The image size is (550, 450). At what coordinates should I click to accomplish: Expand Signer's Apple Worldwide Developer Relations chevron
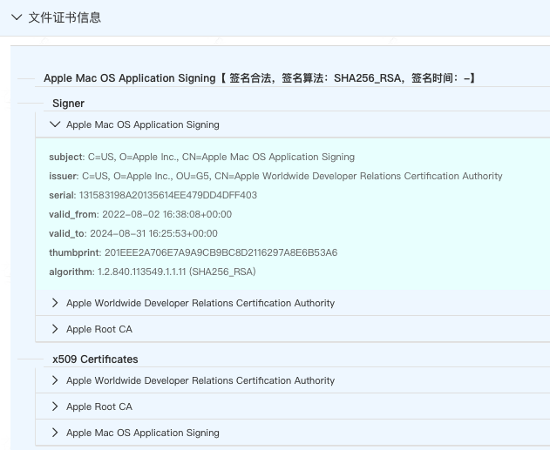click(55, 303)
